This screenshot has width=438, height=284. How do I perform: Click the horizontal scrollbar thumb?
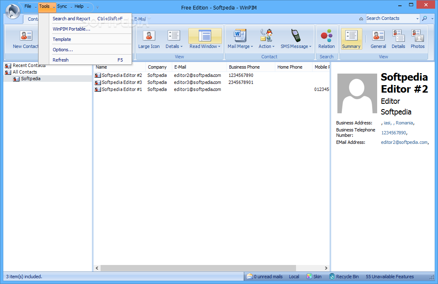pyautogui.click(x=198, y=268)
